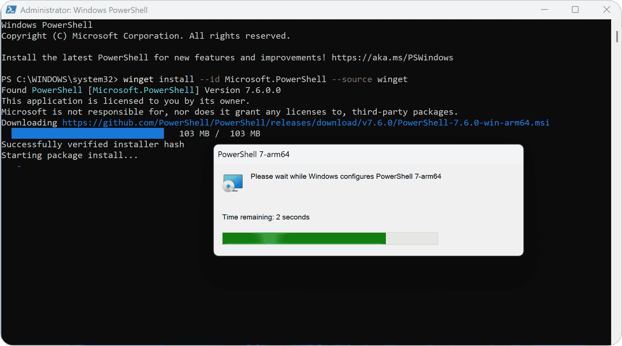Click the installer disc icon in the dialog
Viewport: 622px width, 346px height.
(232, 182)
